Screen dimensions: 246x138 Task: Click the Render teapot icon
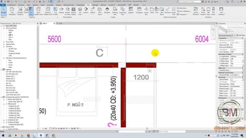[x=61, y=10]
